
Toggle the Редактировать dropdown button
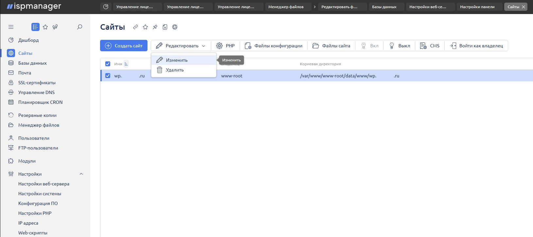click(181, 46)
